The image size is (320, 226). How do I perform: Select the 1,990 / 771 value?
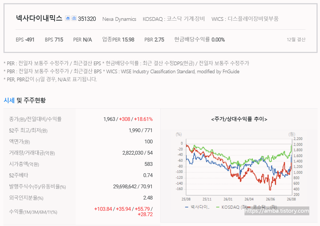[141, 131]
